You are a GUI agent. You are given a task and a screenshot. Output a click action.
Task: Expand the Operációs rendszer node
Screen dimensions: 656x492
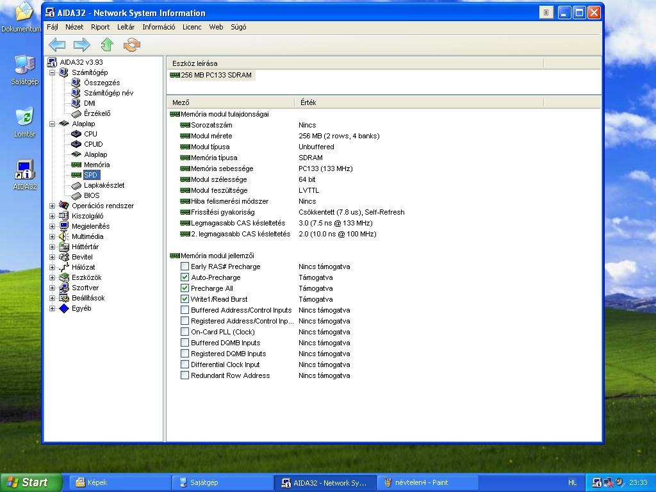point(53,206)
